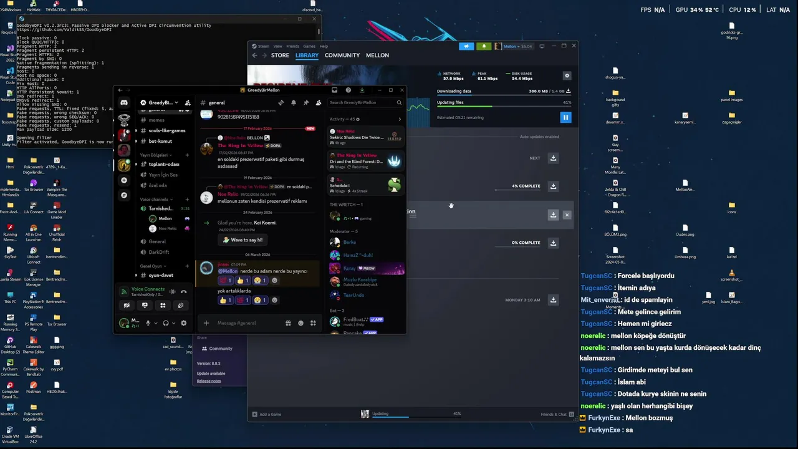The image size is (798, 449).
Task: Toggle member list in Discord header
Action: (x=319, y=103)
